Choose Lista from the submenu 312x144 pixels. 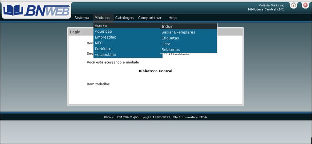click(x=188, y=44)
